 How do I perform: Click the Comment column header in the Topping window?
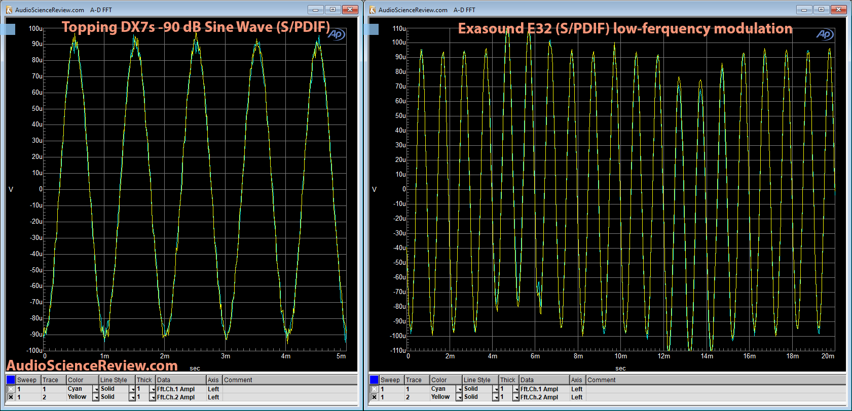click(x=290, y=380)
